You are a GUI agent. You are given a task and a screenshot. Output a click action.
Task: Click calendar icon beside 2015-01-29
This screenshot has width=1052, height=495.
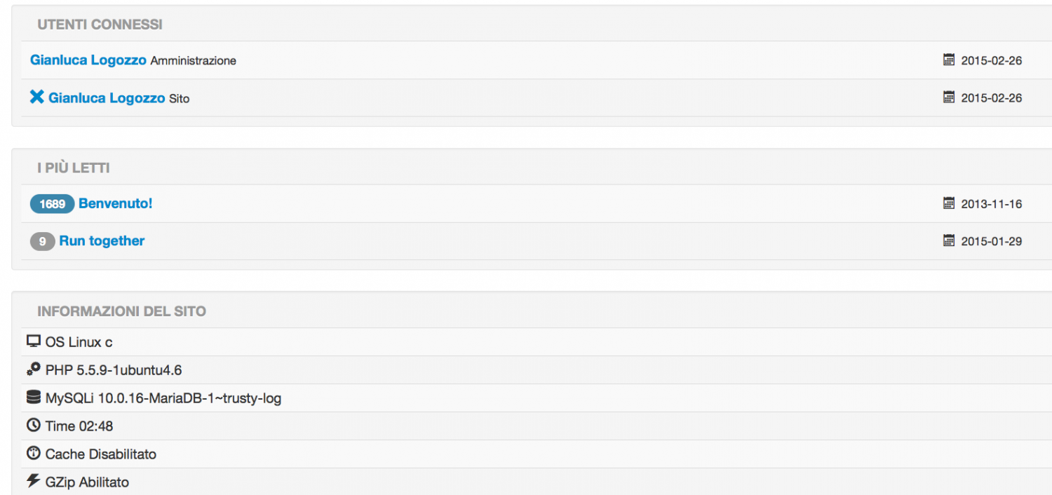[949, 240]
